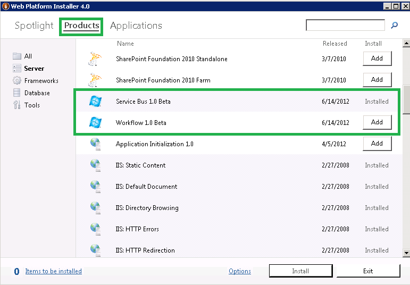Select SharePoint Foundation 2010 Farm name
Viewport: 410px width, 285px height.
click(163, 80)
